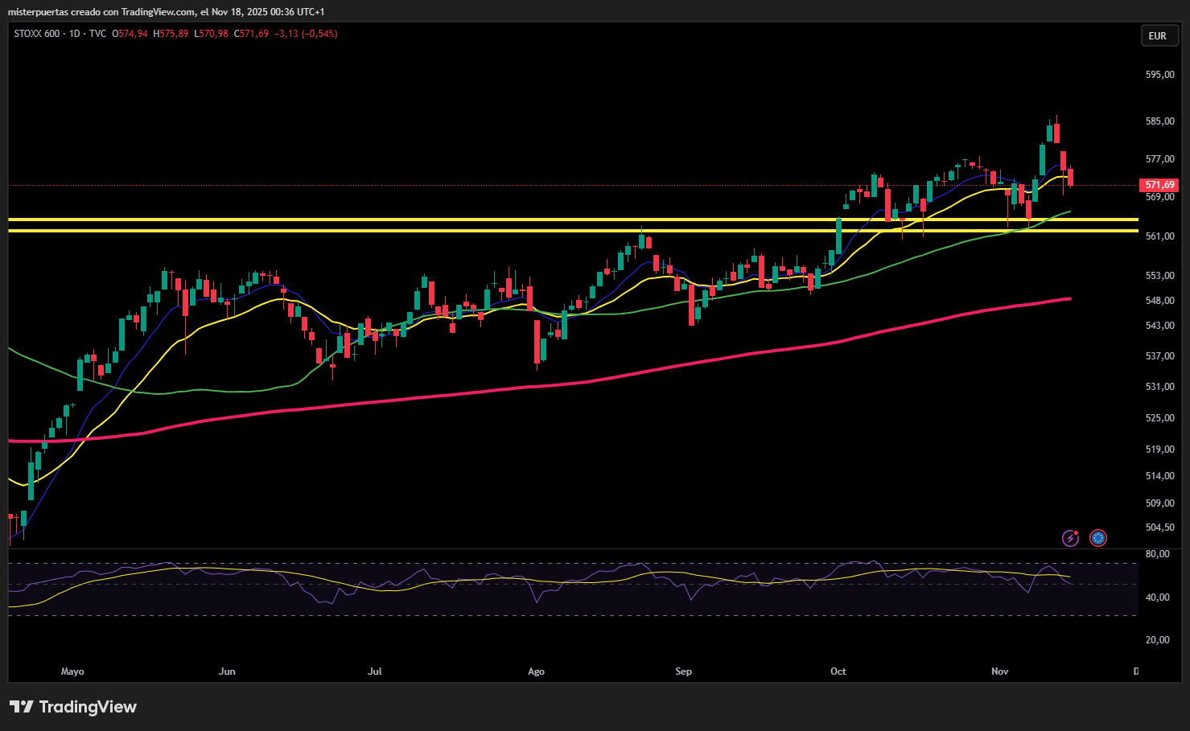The image size is (1190, 731).
Task: Click the 514,00 price axis label
Action: [x=1160, y=476]
